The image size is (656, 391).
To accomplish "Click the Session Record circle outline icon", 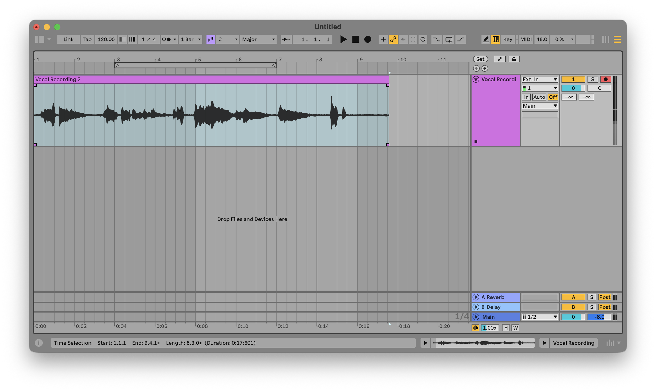I will pyautogui.click(x=423, y=39).
